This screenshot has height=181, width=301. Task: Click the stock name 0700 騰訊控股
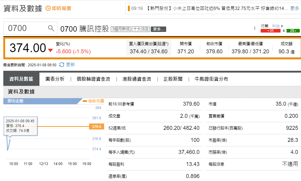point(85,29)
